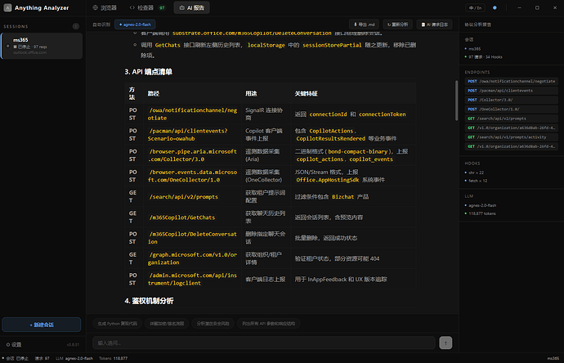
Task: Click the blue status dot in title bar
Action: click(x=495, y=7)
